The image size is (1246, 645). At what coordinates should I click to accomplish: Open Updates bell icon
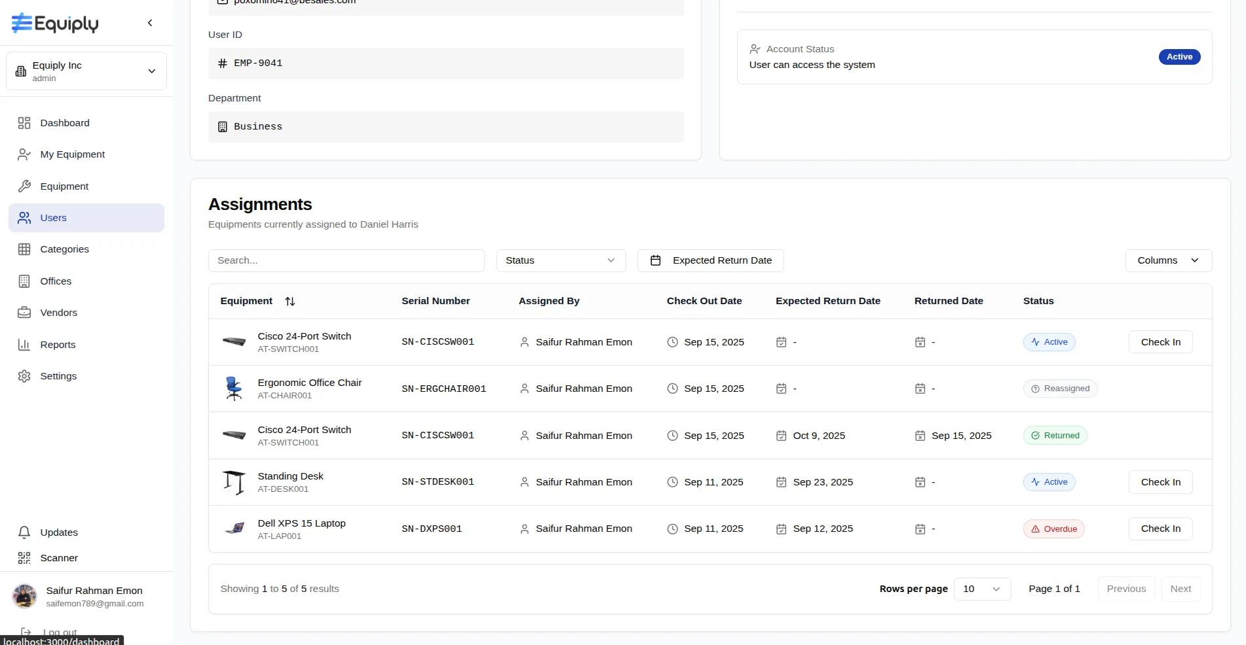(x=24, y=532)
